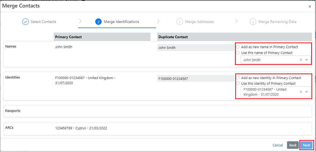Click the duplicate contact John Smith field
This screenshot has height=152, width=316.
pyautogui.click(x=196, y=48)
